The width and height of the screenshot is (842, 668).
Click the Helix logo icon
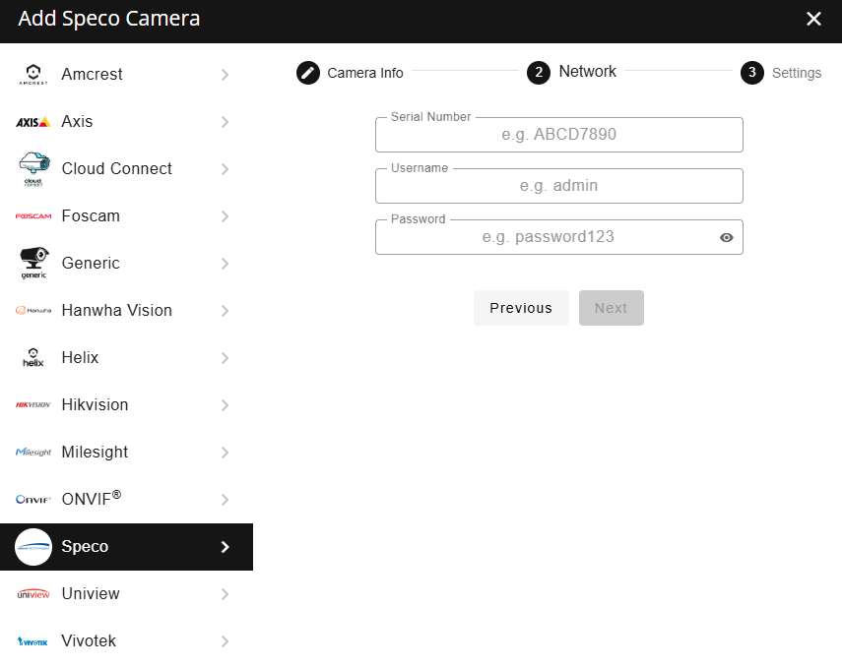pyautogui.click(x=33, y=357)
